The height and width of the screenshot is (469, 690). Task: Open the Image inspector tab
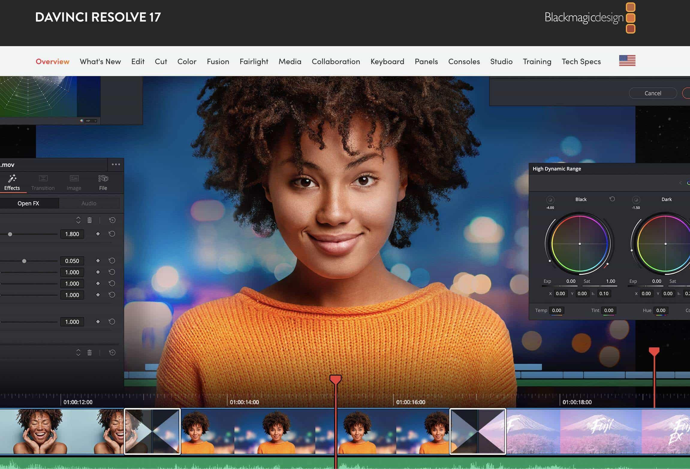(x=74, y=182)
